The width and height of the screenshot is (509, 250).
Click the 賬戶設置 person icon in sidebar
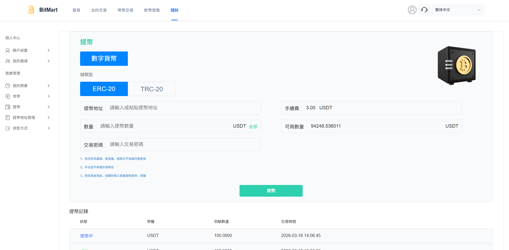[x=8, y=50]
